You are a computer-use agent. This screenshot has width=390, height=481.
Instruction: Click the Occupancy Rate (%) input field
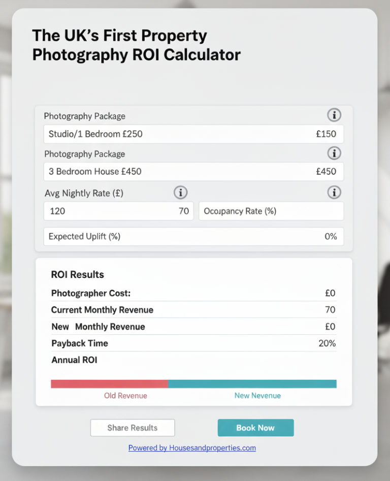click(x=271, y=211)
